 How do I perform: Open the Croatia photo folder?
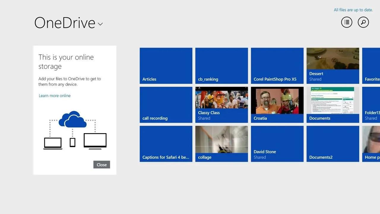coord(277,105)
